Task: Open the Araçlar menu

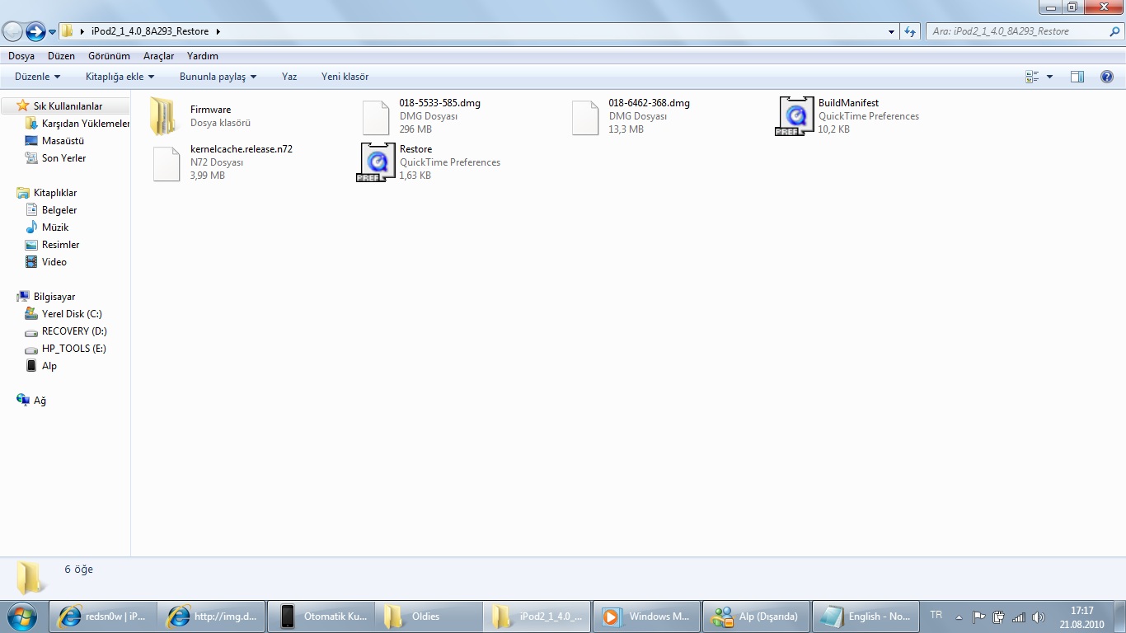Action: (x=159, y=56)
